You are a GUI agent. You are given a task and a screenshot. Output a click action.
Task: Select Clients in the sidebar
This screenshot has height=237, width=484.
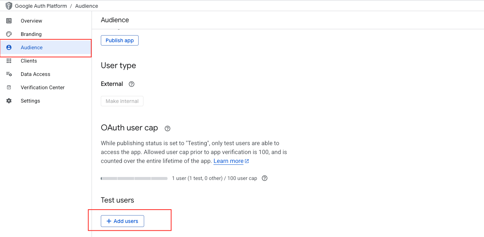29,61
